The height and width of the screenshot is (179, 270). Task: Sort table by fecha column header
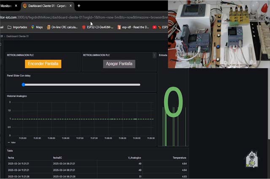click(11, 158)
